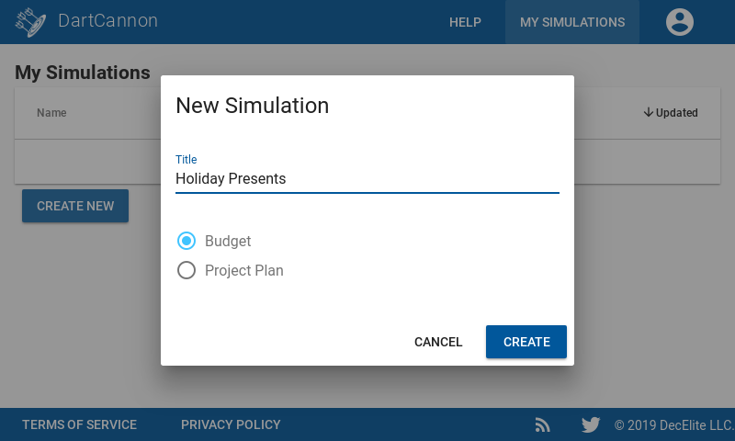The height and width of the screenshot is (441, 735).
Task: Click the CREATE NEW button behind the dialog
Action: click(x=75, y=206)
